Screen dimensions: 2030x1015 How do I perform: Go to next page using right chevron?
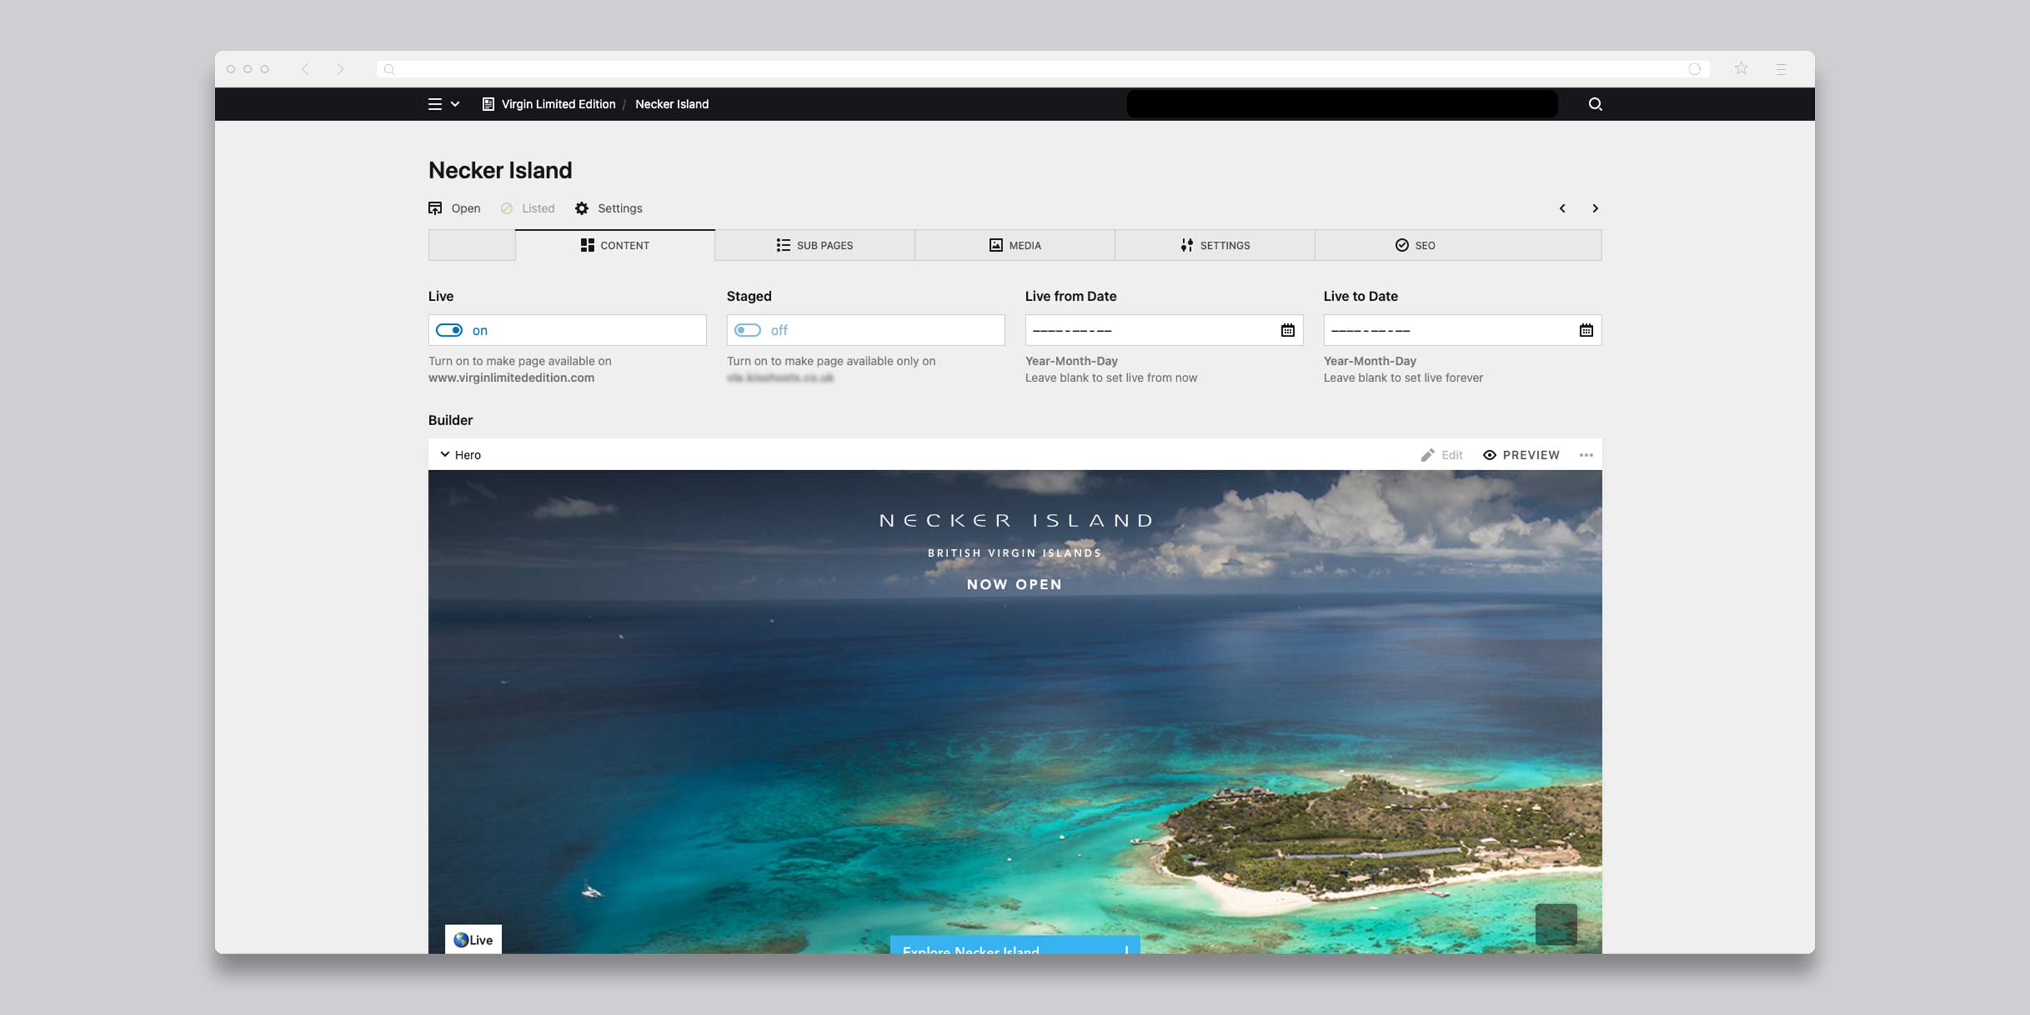1595,208
